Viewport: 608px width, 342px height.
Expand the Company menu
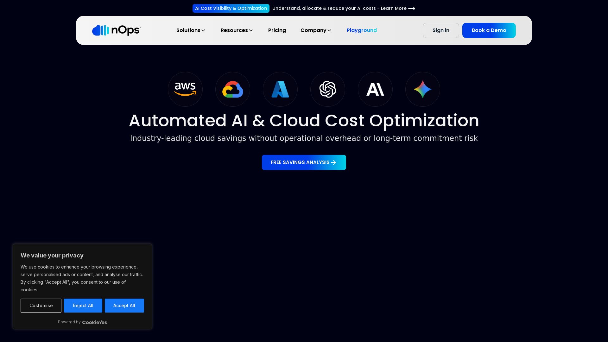[316, 30]
